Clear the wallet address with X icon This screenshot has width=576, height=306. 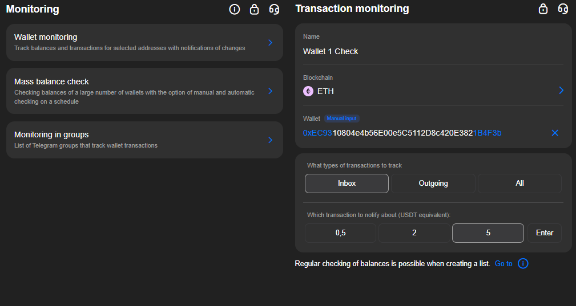pos(555,133)
